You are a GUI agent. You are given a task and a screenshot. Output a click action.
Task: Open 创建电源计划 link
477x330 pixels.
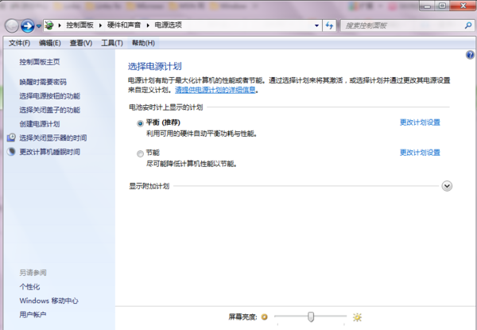[x=40, y=124]
